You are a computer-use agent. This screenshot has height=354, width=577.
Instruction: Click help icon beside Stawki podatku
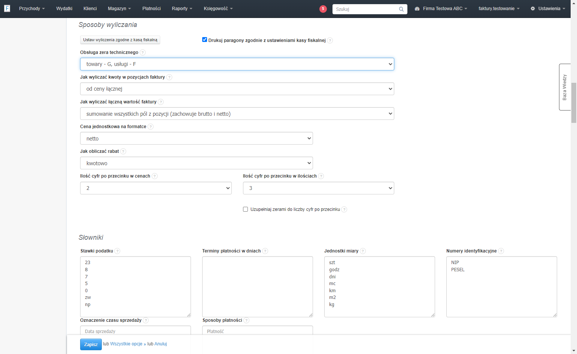pyautogui.click(x=117, y=251)
